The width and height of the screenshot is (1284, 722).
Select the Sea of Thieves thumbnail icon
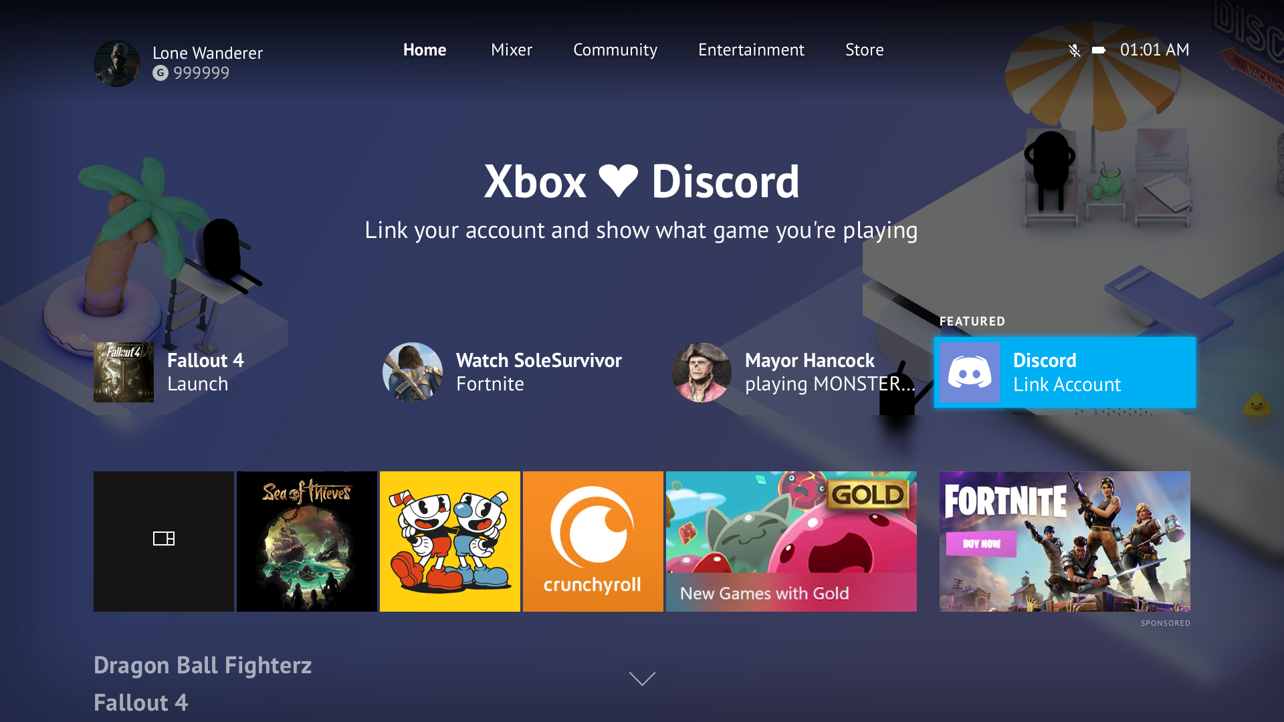click(x=307, y=541)
